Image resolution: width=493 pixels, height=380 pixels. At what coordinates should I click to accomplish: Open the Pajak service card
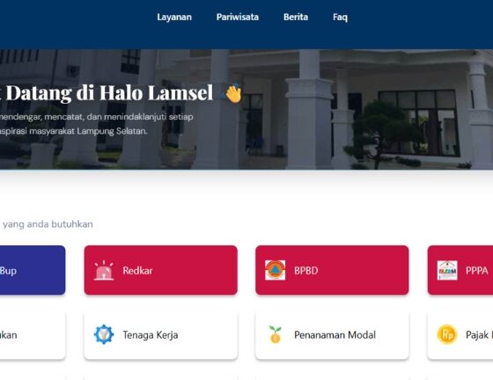tap(460, 335)
